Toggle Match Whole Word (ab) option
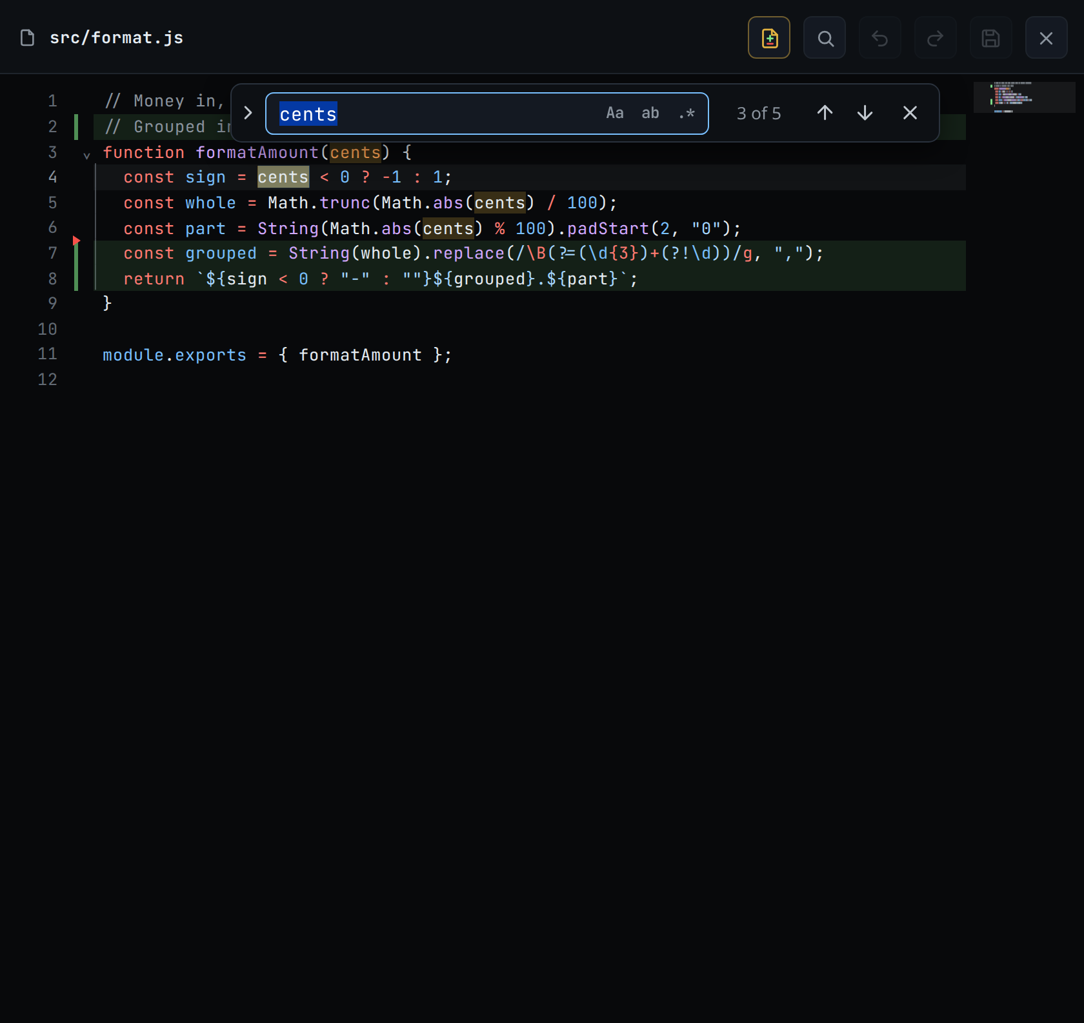This screenshot has width=1084, height=1023. pyautogui.click(x=650, y=114)
